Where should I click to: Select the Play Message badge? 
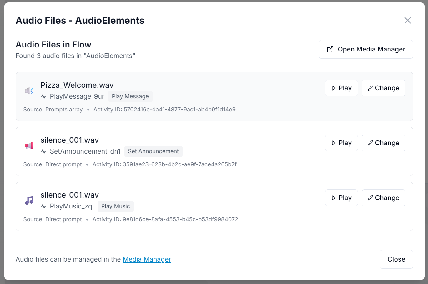[x=130, y=96]
